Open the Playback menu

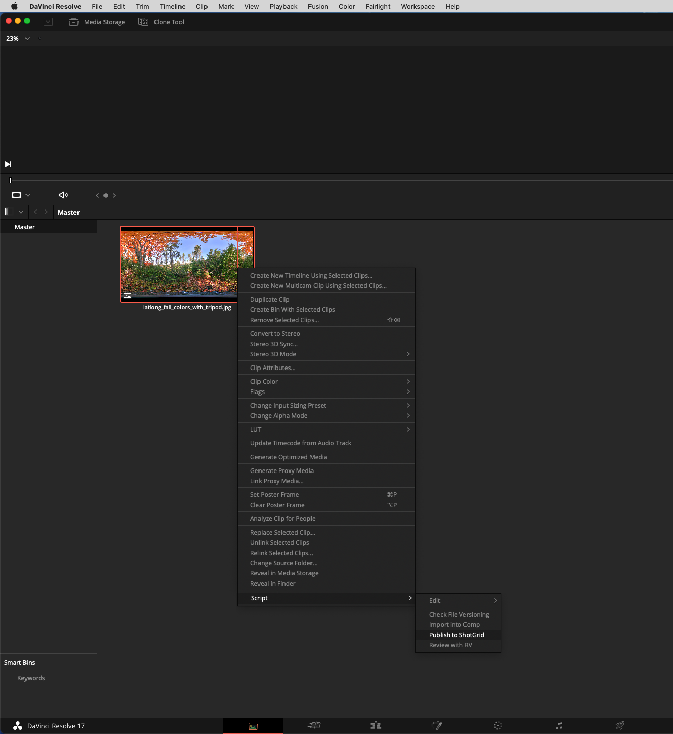point(283,6)
